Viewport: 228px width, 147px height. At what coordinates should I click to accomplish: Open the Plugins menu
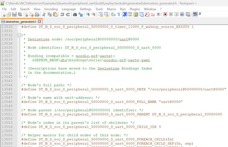click(135, 9)
